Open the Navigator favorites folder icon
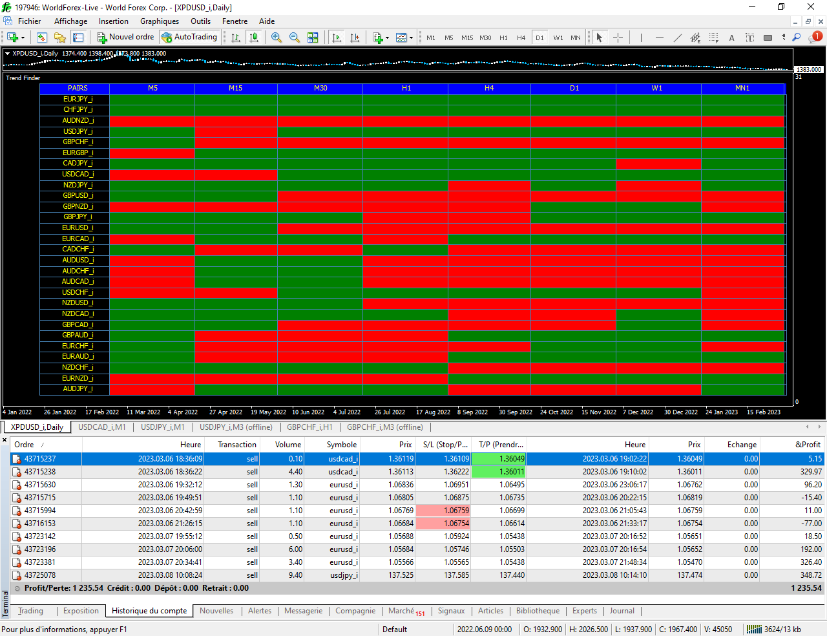 [60, 37]
